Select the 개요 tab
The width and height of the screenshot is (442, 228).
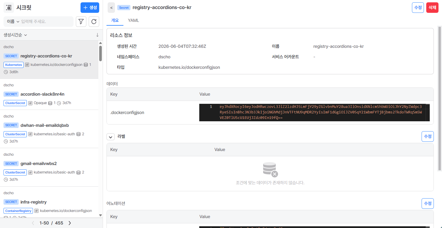[115, 20]
